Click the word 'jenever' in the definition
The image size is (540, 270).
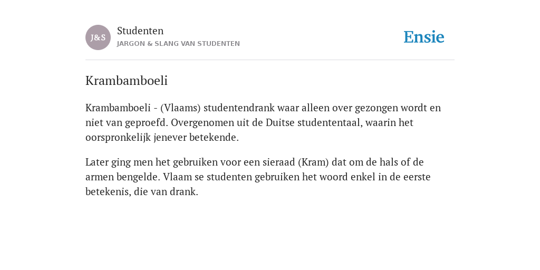170,138
